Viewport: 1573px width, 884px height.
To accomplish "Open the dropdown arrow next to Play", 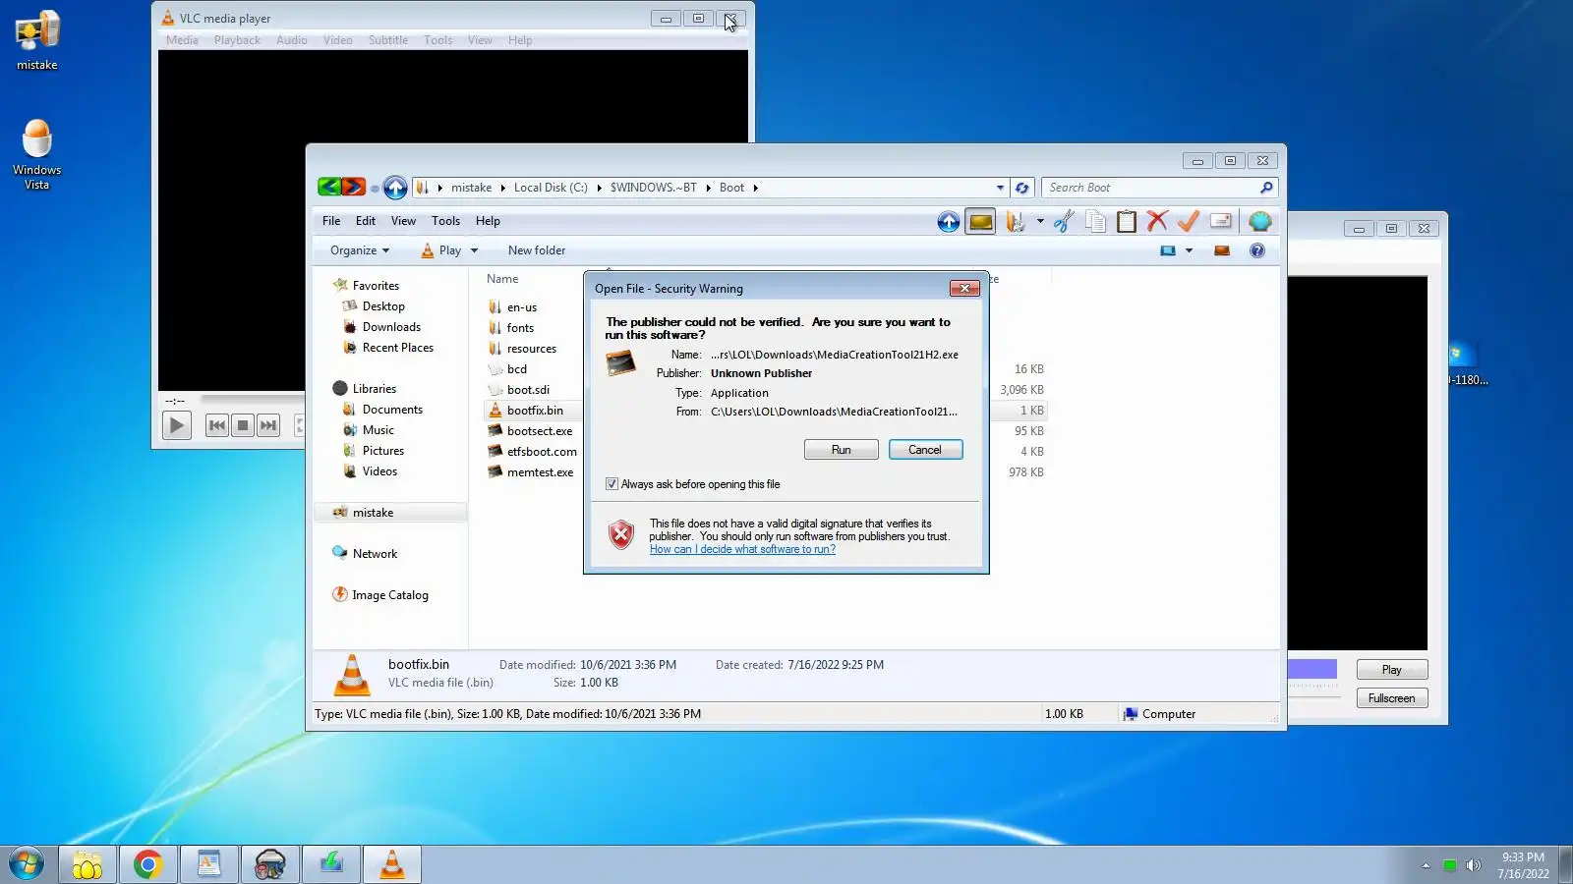I will 474,250.
